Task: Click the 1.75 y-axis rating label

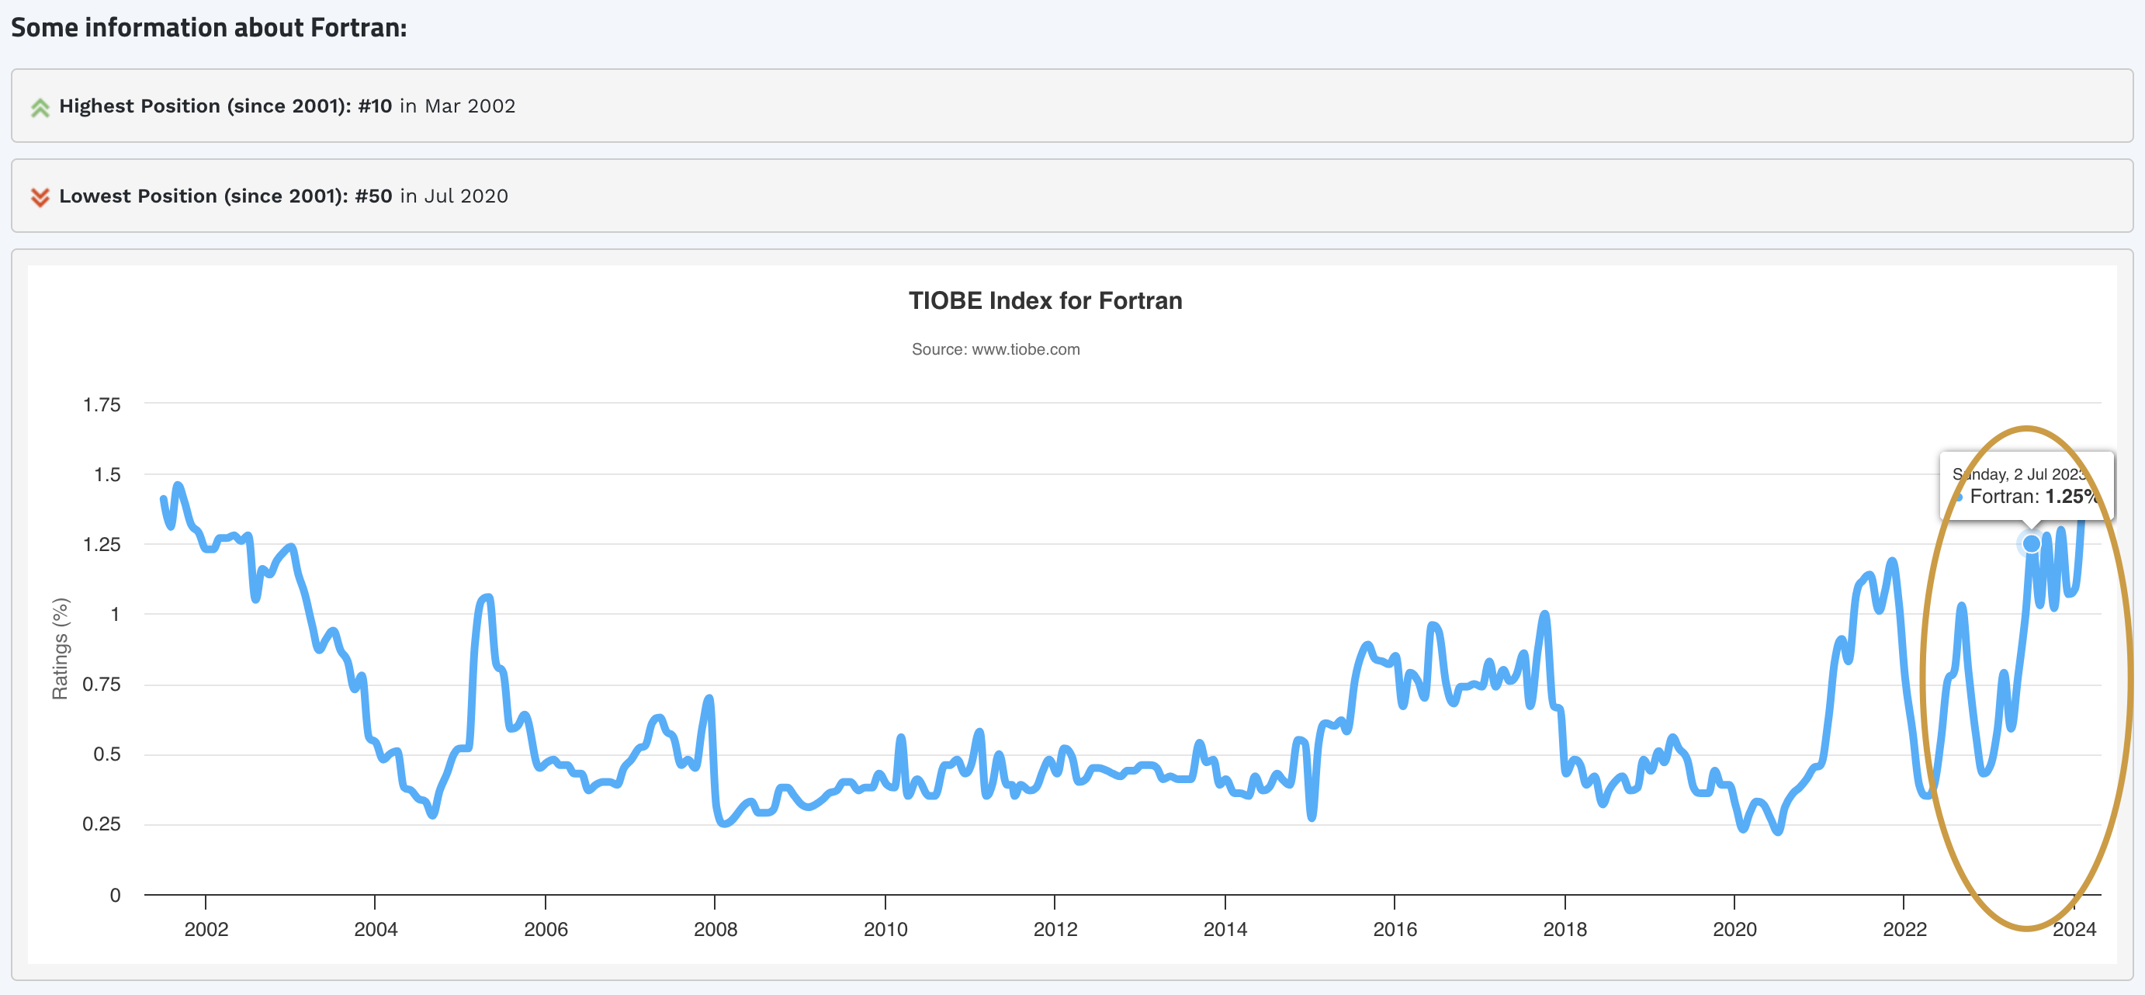Action: (102, 404)
